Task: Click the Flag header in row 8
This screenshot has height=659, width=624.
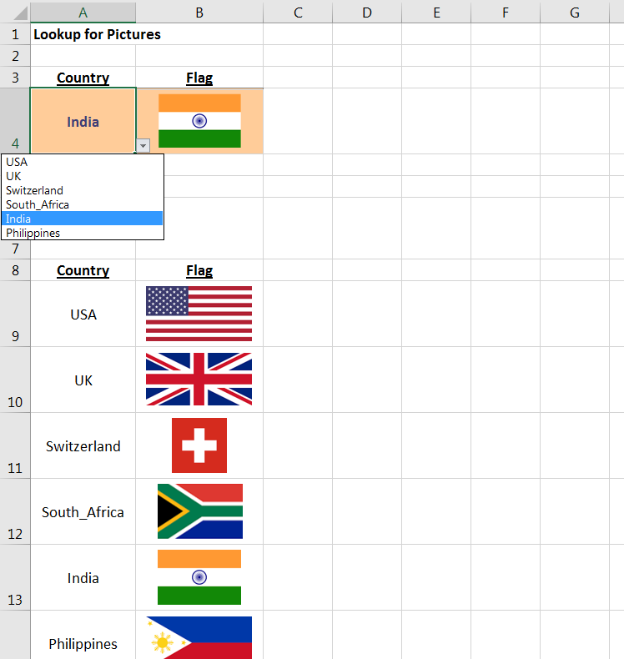Action: pyautogui.click(x=199, y=270)
